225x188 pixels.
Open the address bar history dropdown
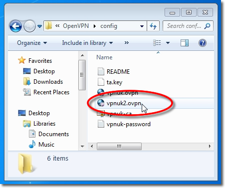[142, 26]
